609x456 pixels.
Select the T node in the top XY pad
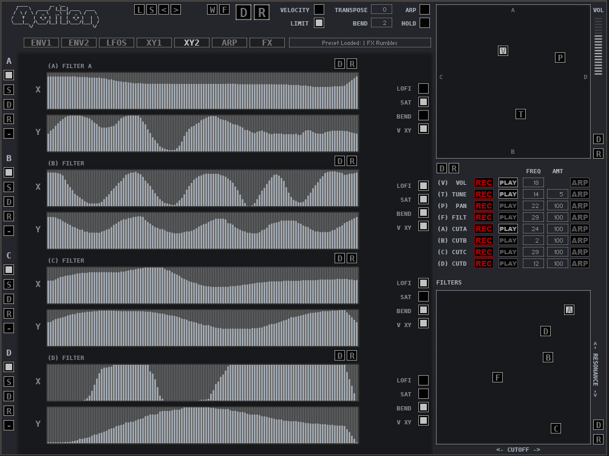coord(520,114)
